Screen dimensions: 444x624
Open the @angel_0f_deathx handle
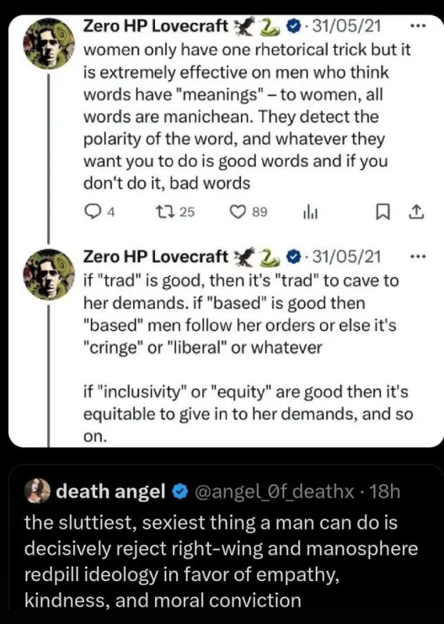[x=275, y=492]
